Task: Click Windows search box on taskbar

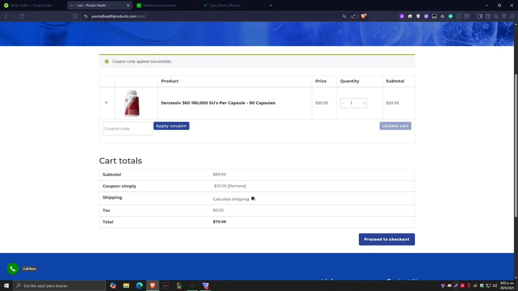Action: 59,285
